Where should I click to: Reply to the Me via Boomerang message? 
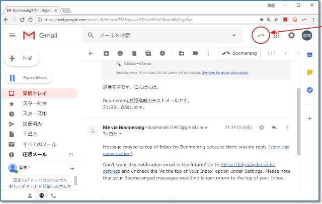[274, 128]
